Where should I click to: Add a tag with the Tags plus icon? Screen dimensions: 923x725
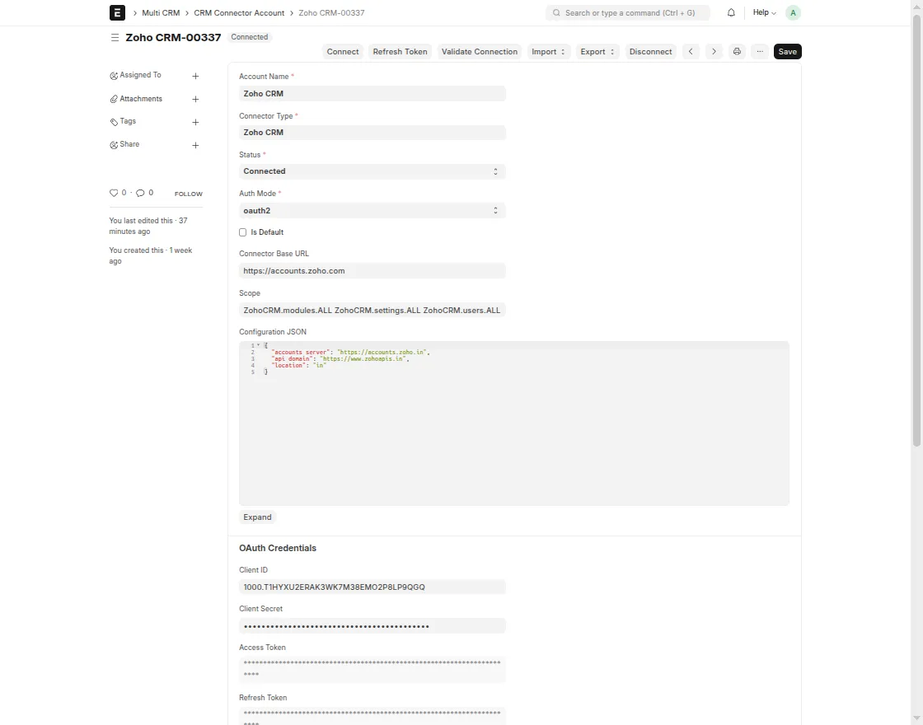point(195,121)
